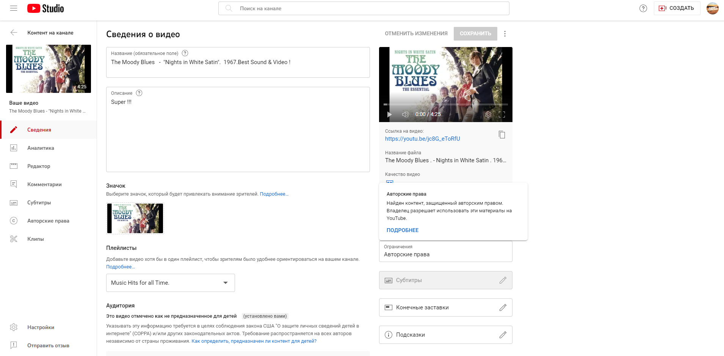Screen dimensions: 724x356
Task: Open Комментарии in the sidebar
Action: pos(49,184)
